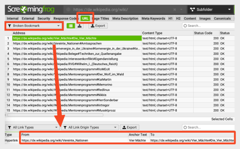240x149 pixels.
Task: Select row Vereinte_Nationen#Amtssprachen
Action: pyautogui.click(x=77, y=43)
